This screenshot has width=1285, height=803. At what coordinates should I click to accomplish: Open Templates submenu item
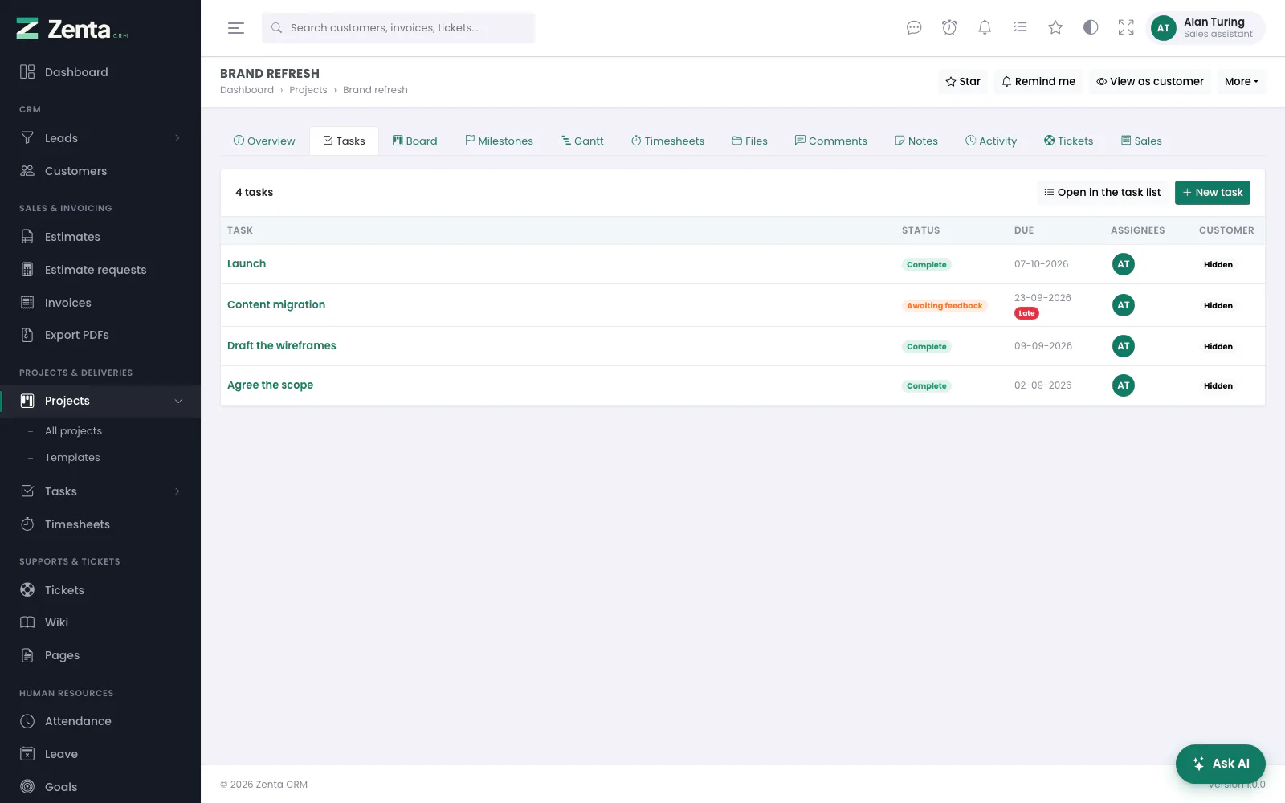coord(72,458)
